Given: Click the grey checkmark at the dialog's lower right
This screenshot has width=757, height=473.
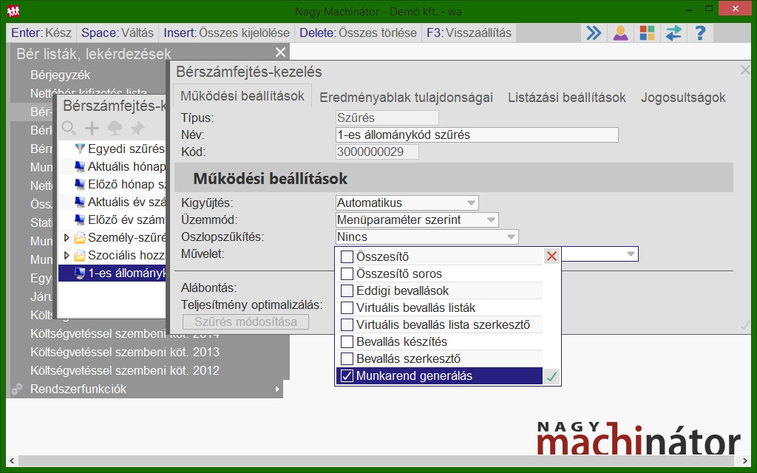Looking at the screenshot, I should point(745,325).
